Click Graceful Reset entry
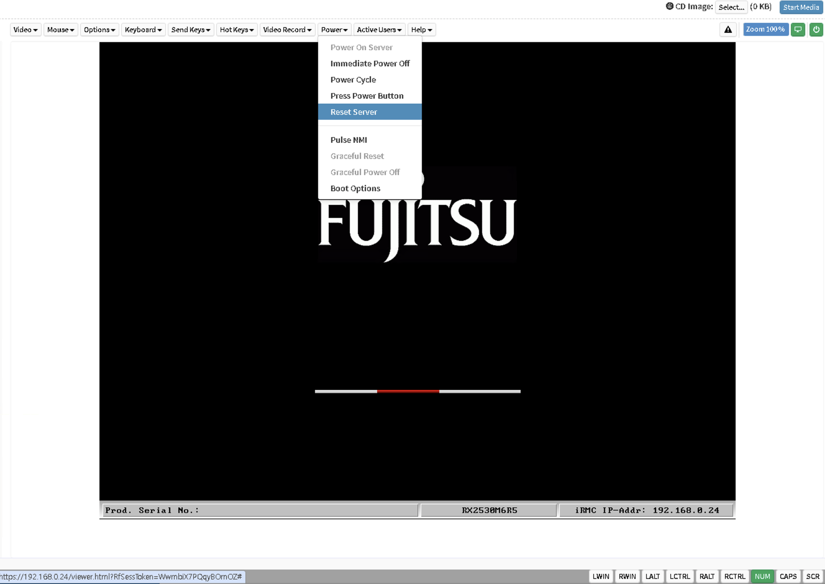Screen dimensions: 825x584 (370, 156)
